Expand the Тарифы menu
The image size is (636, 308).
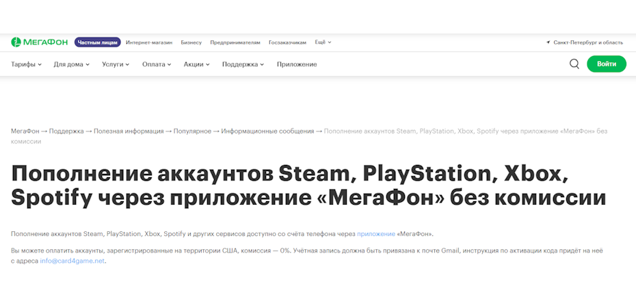(26, 64)
